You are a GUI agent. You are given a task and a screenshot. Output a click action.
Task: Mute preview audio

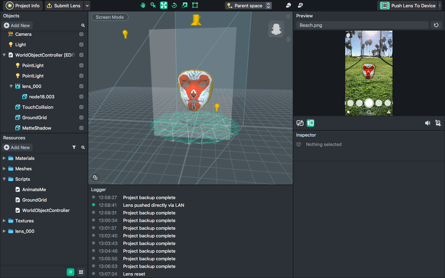pyautogui.click(x=428, y=123)
